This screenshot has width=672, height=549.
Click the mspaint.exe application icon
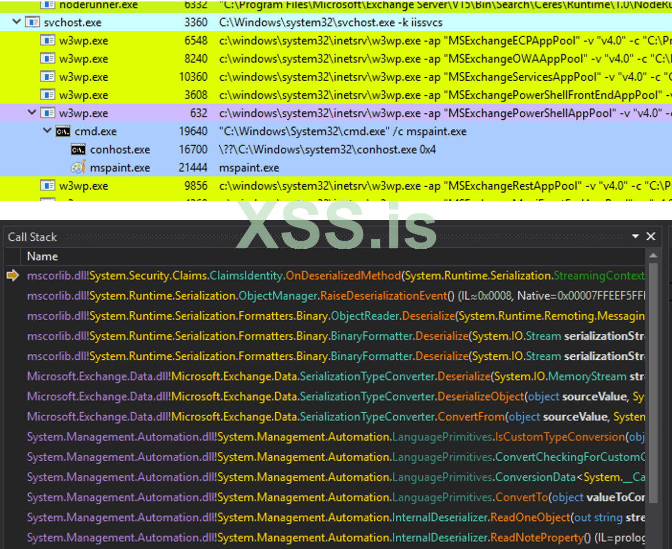point(77,167)
